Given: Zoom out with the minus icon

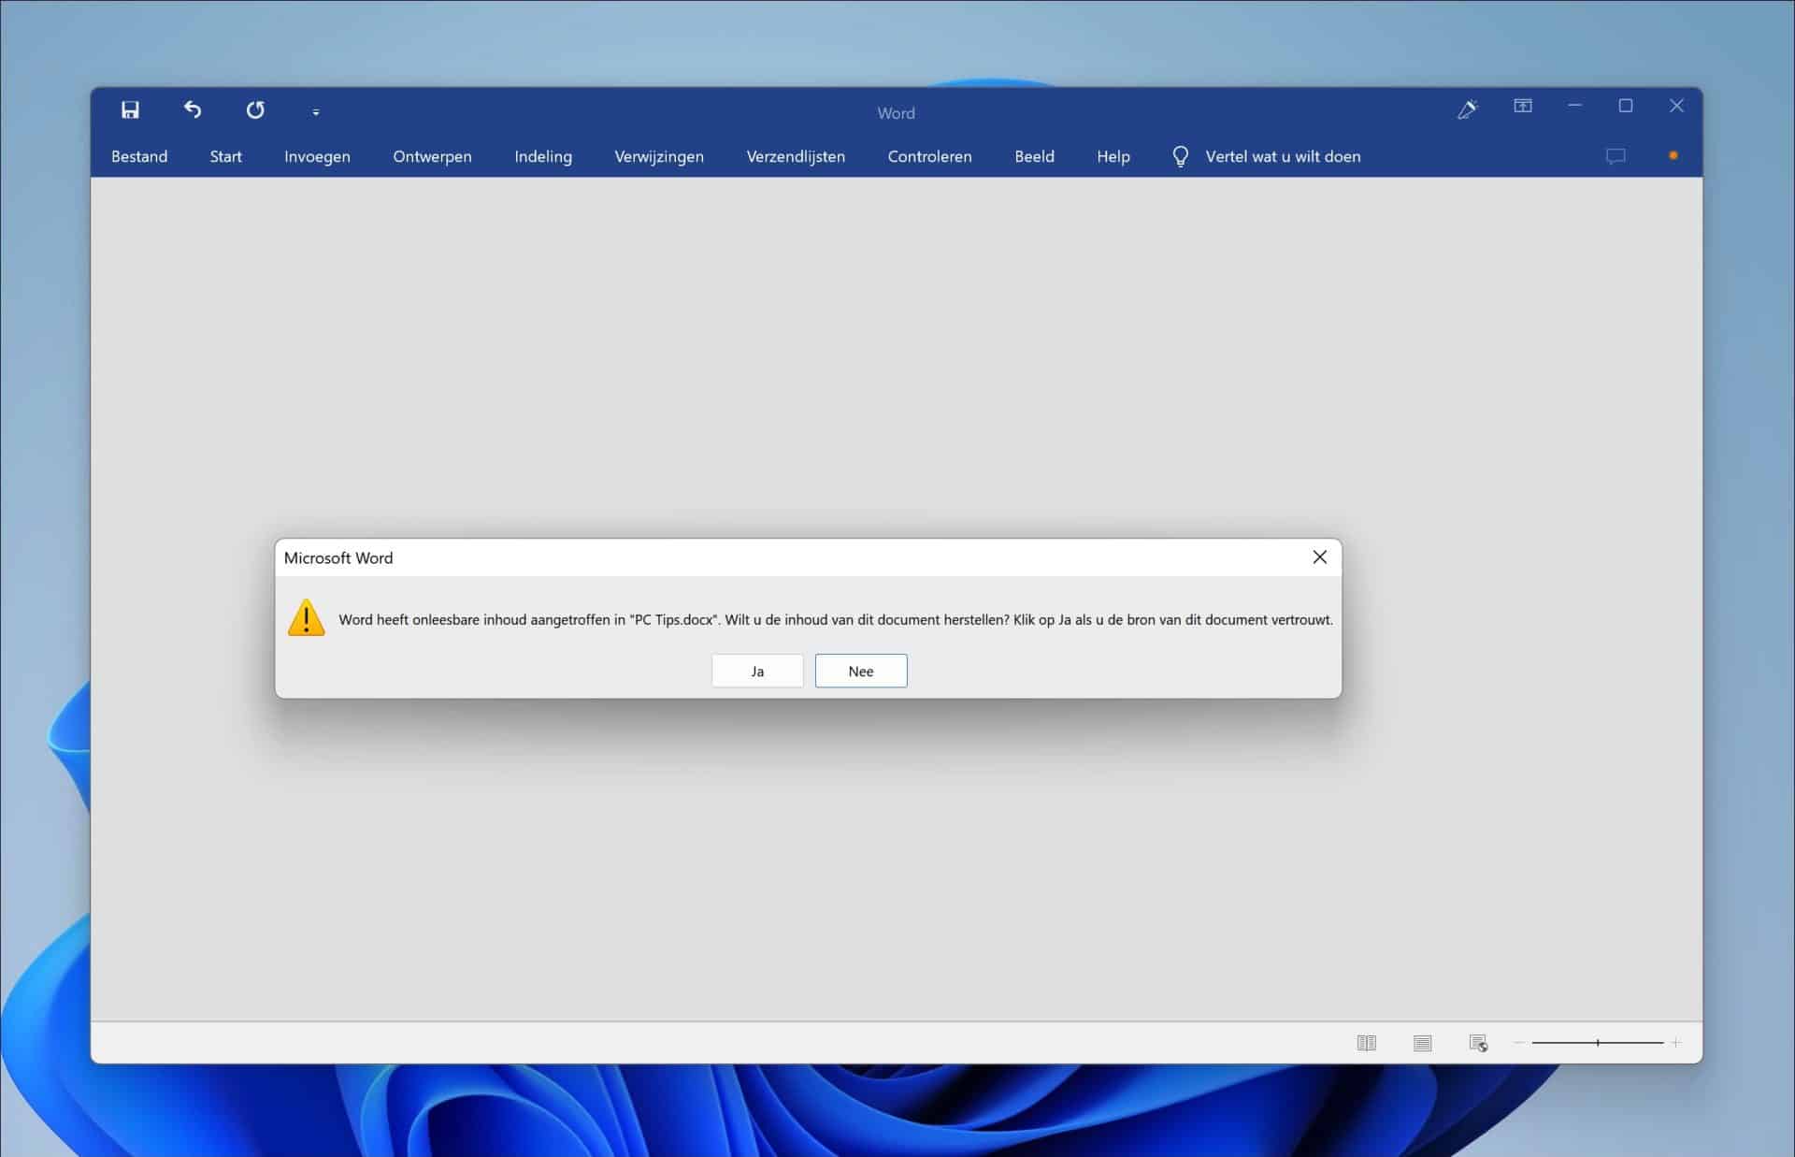Looking at the screenshot, I should pos(1519,1043).
